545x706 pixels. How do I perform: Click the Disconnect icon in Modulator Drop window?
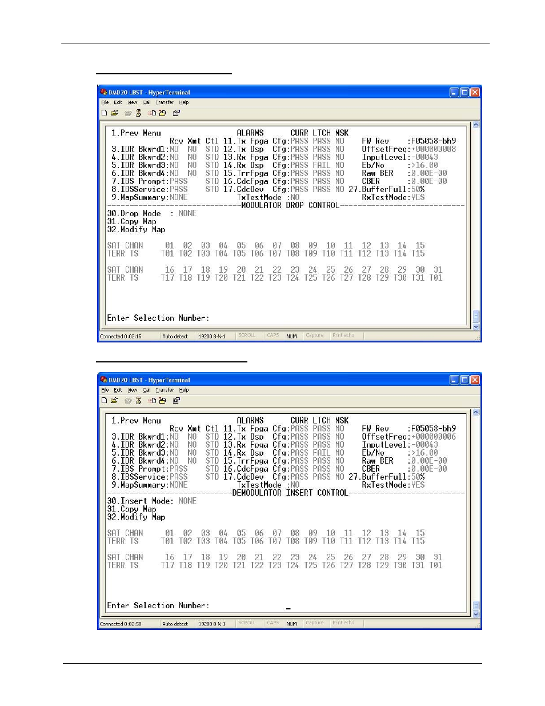pyautogui.click(x=138, y=113)
